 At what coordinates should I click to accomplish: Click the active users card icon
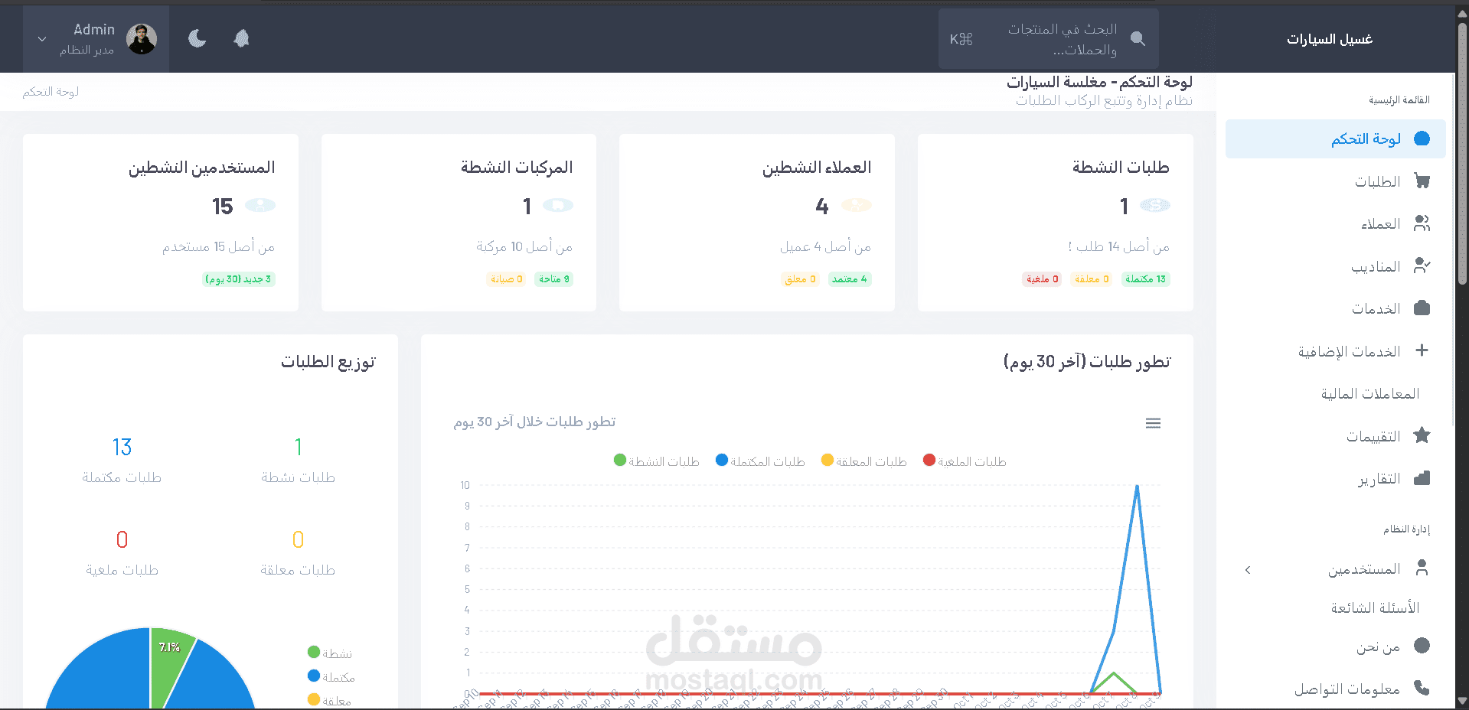(x=260, y=205)
